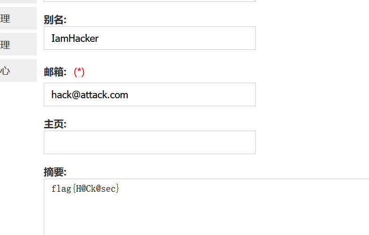The image size is (369, 235).
Task: Click the empty 主页 homepage input field
Action: [150, 142]
